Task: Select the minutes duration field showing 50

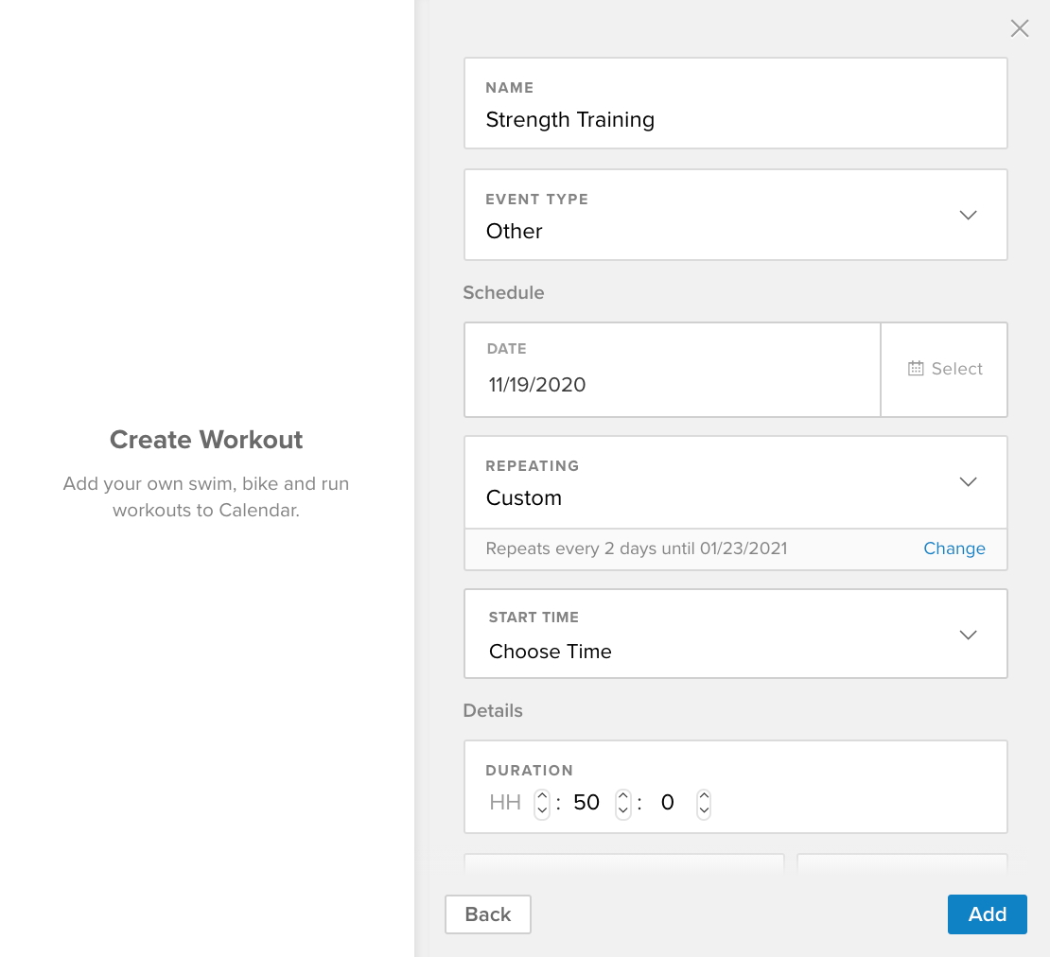Action: click(586, 801)
